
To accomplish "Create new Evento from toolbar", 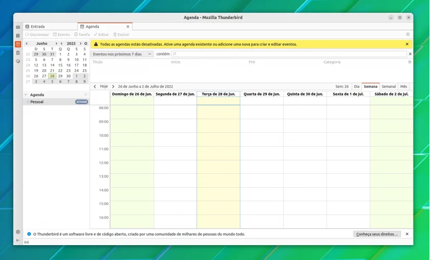I will 61,35.
